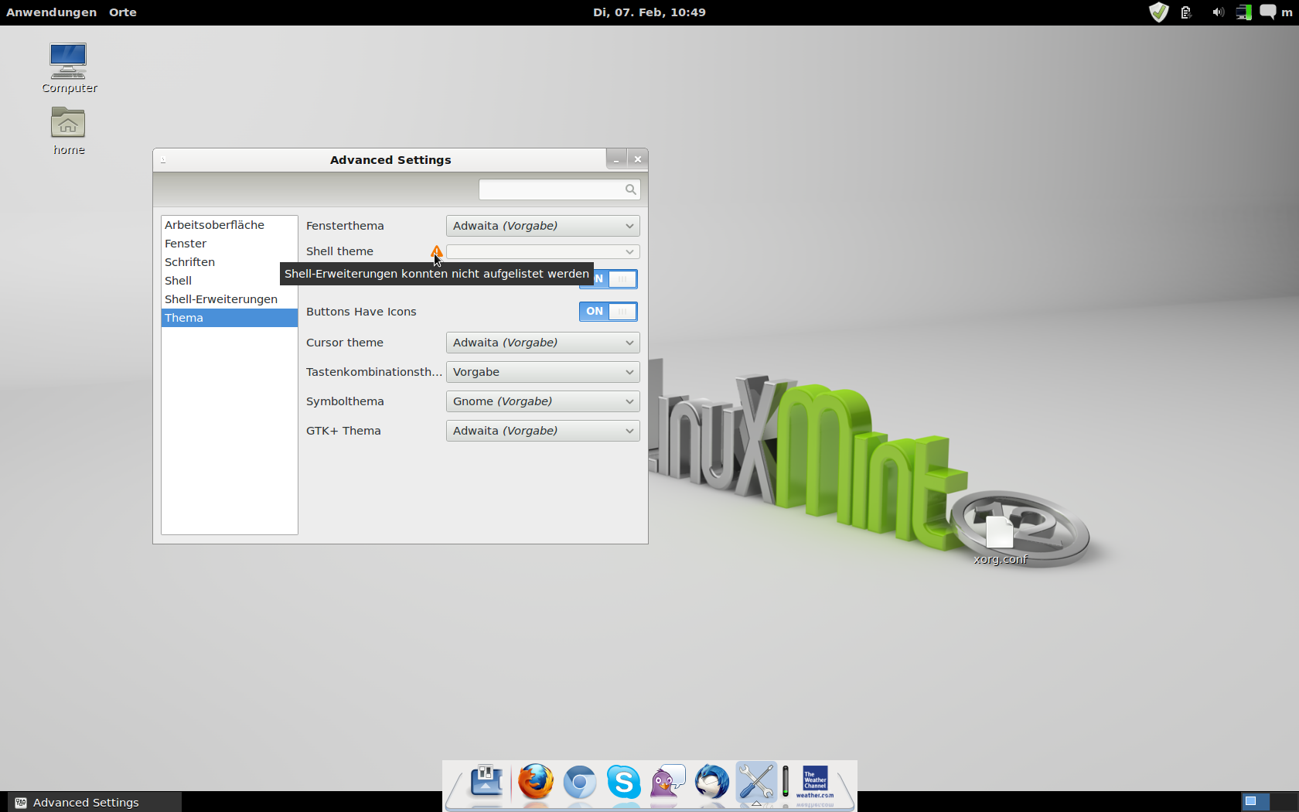This screenshot has height=812, width=1299.
Task: Click the orange warning icon beside Shell theme
Action: point(437,251)
